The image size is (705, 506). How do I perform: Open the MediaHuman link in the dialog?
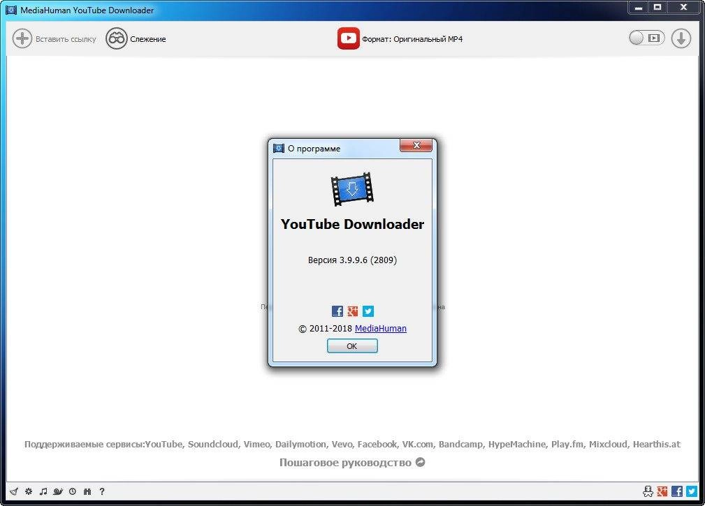click(x=380, y=328)
